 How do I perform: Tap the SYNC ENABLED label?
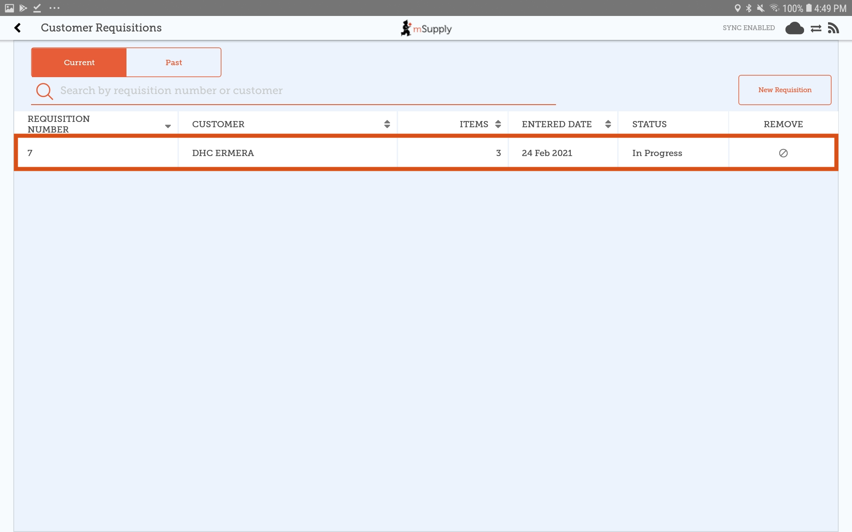749,28
